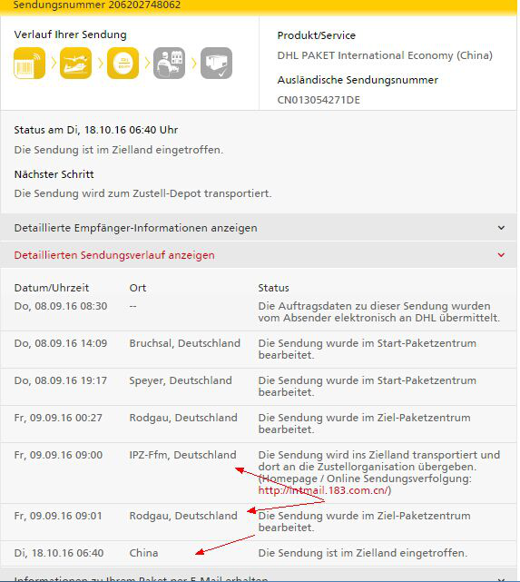Select foreign tracking number CN013054271DE
This screenshot has width=520, height=582.
pos(319,100)
